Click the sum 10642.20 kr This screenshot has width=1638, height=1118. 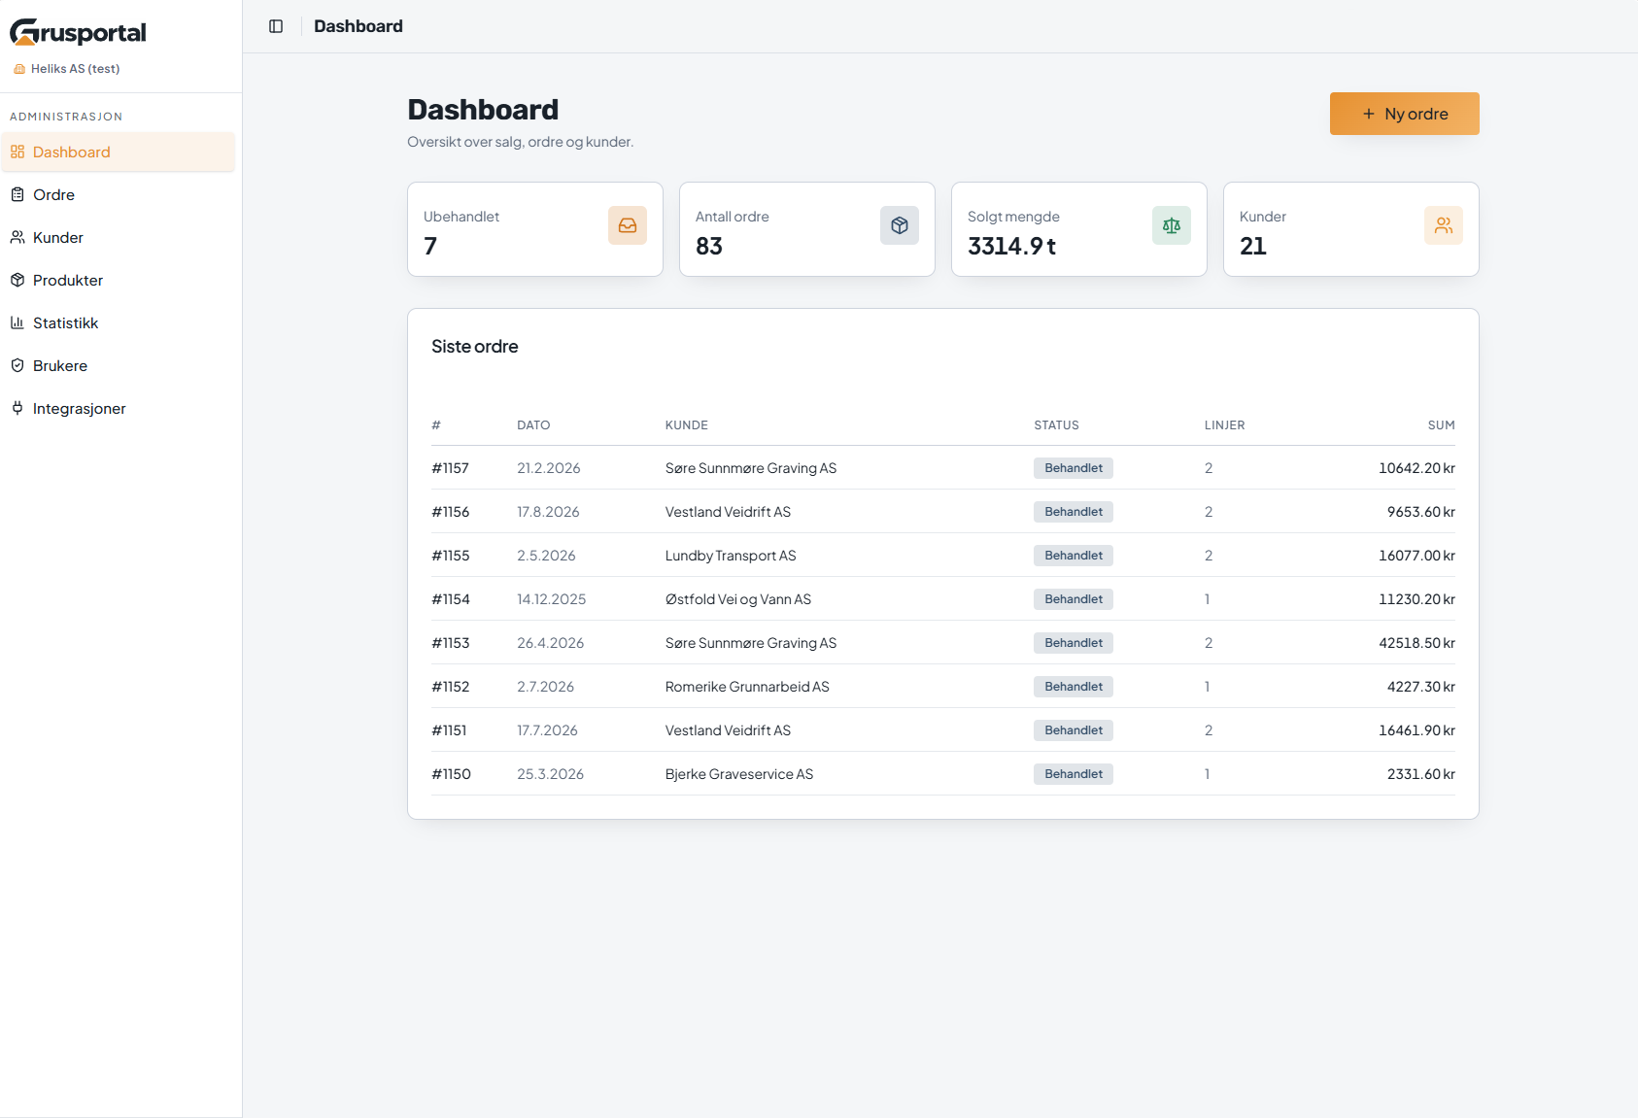tap(1416, 468)
